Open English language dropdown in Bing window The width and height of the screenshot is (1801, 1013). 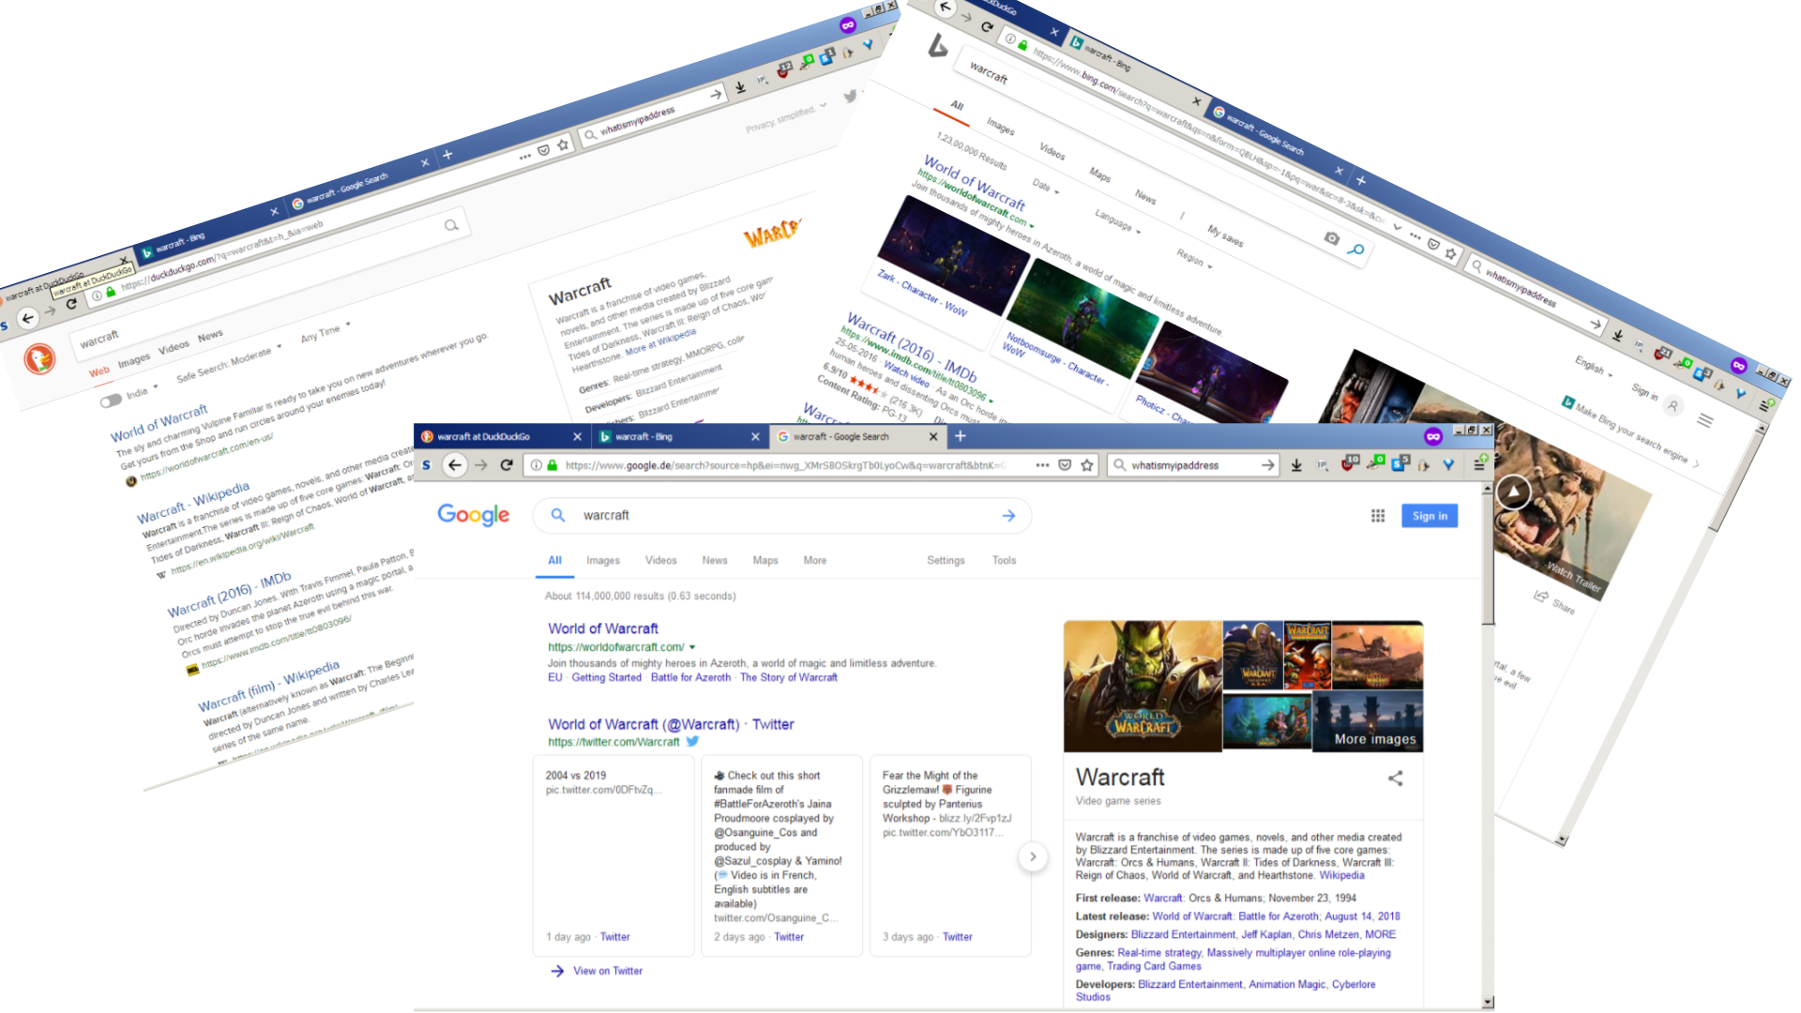point(1594,367)
